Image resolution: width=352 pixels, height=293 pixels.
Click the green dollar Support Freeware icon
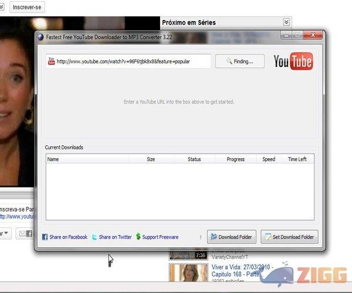coord(138,237)
